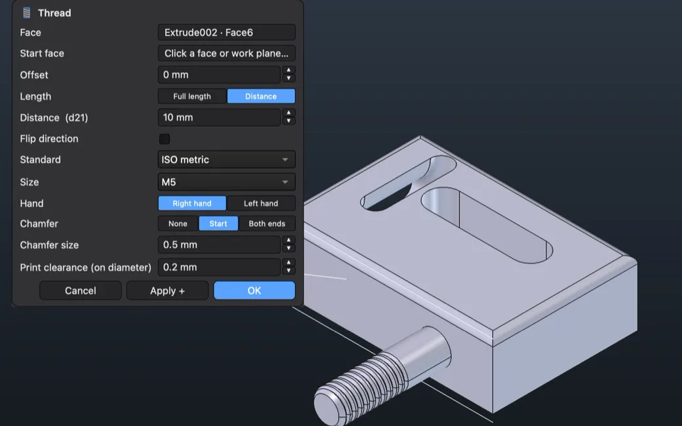682x426 pixels.
Task: Decrease Offset with the down arrow
Action: (x=289, y=79)
